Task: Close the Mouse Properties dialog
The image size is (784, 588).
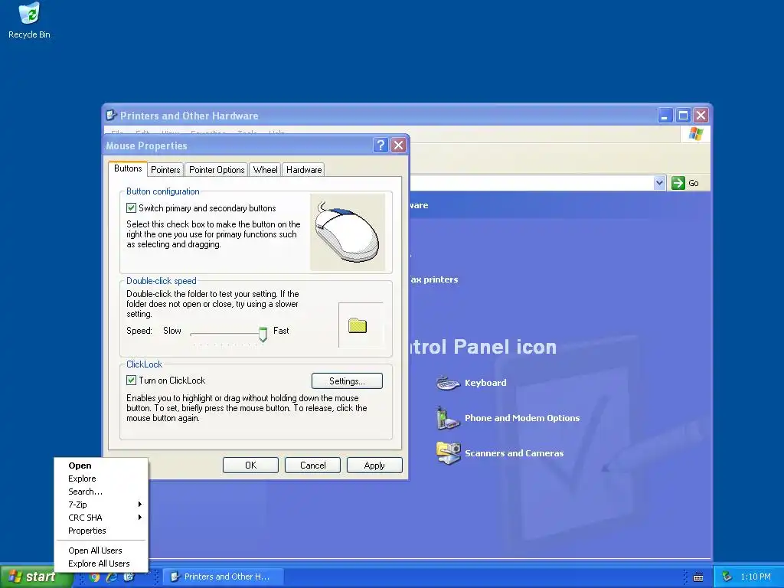Action: [398, 145]
